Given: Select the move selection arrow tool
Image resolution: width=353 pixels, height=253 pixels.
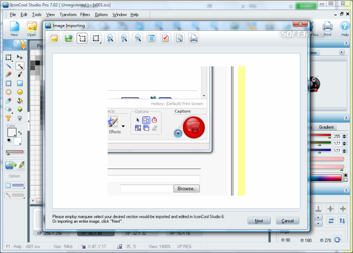Looking at the screenshot, I should pyautogui.click(x=20, y=57).
